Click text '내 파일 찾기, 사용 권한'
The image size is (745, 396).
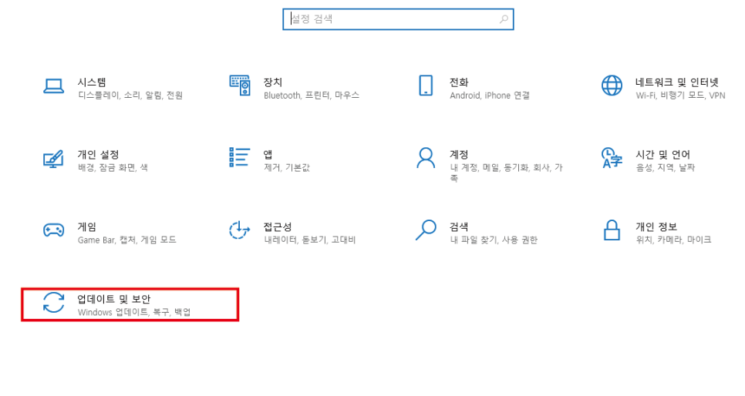coord(494,240)
